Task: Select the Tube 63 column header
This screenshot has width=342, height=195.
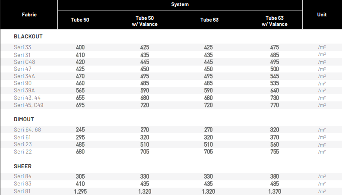Action: click(209, 20)
